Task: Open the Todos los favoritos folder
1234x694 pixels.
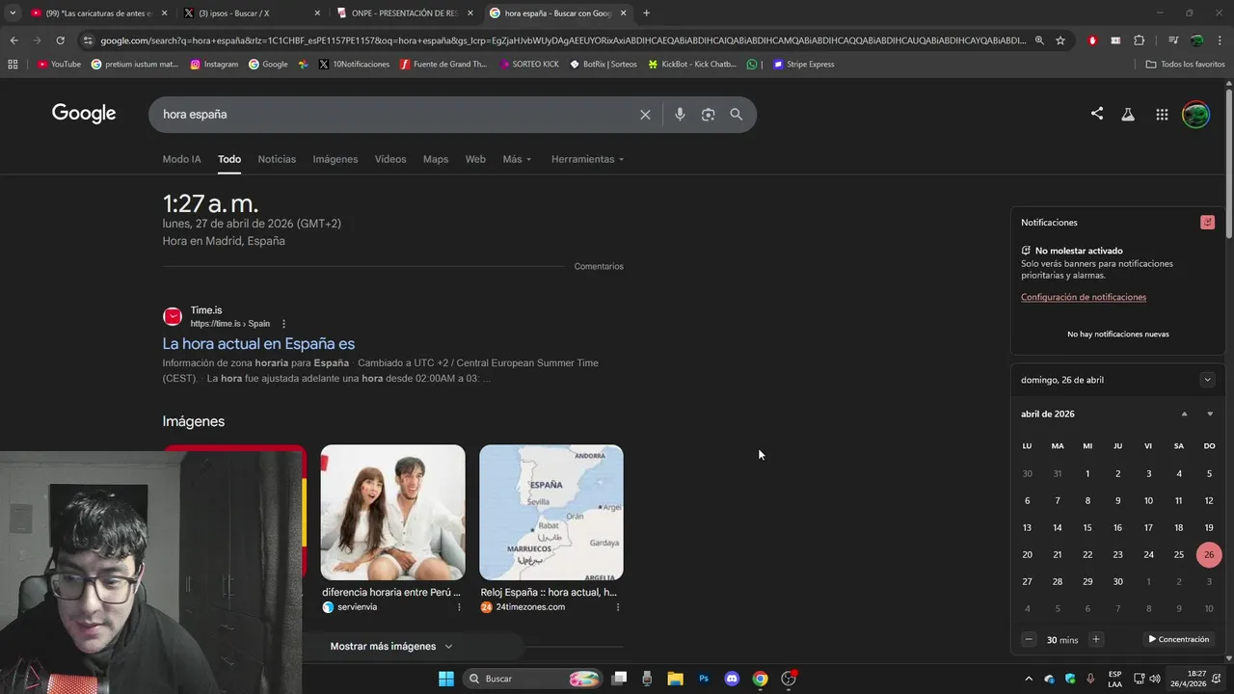Action: pyautogui.click(x=1185, y=65)
